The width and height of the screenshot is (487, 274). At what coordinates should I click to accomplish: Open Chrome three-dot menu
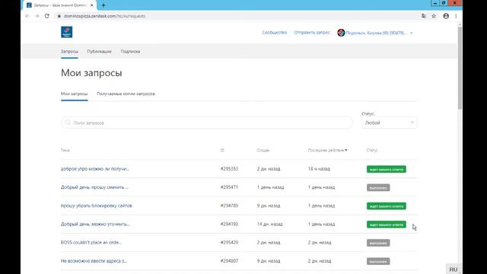[x=456, y=16]
